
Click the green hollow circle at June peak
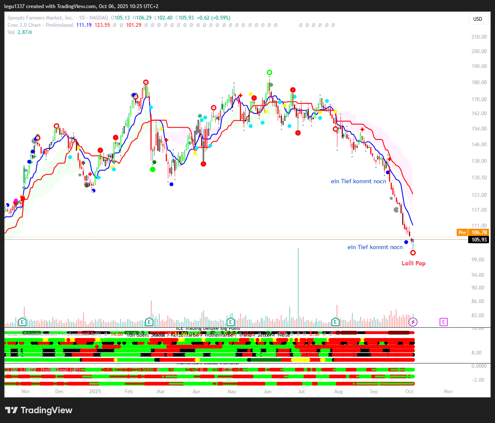(269, 73)
